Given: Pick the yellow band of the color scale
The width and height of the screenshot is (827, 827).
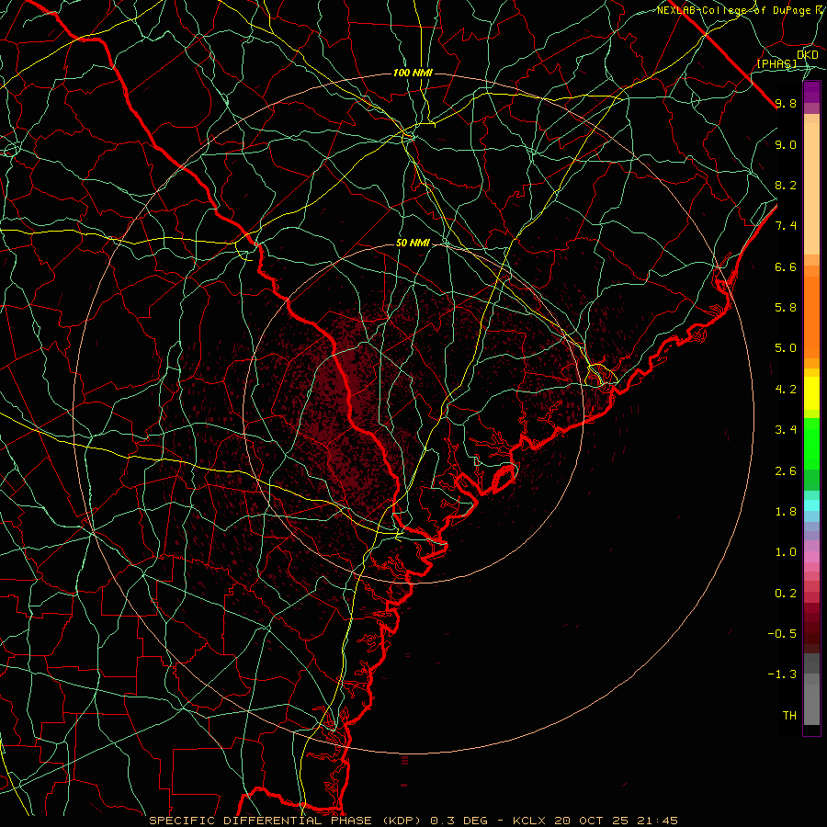Looking at the screenshot, I should tap(811, 393).
